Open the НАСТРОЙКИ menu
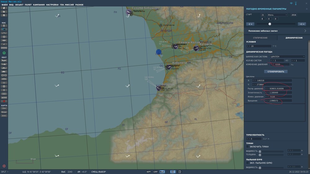This screenshot has width=310, height=174. tap(52, 5)
